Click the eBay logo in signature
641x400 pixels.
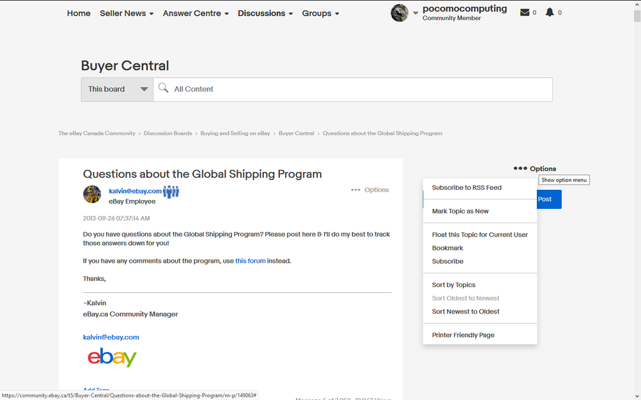coord(112,358)
